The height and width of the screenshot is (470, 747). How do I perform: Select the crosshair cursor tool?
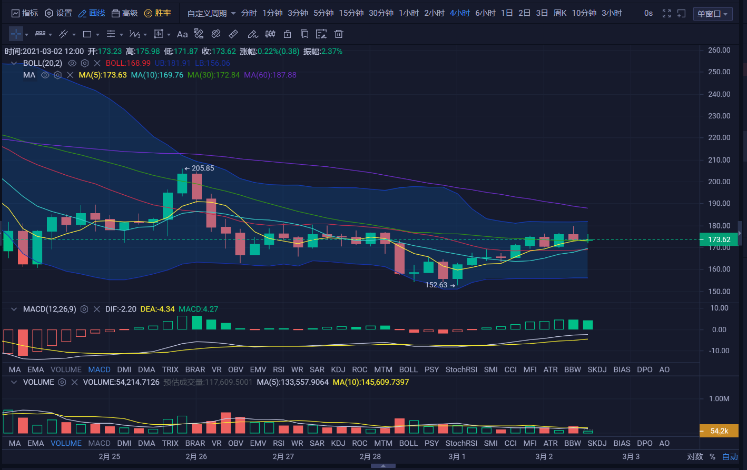coord(16,34)
